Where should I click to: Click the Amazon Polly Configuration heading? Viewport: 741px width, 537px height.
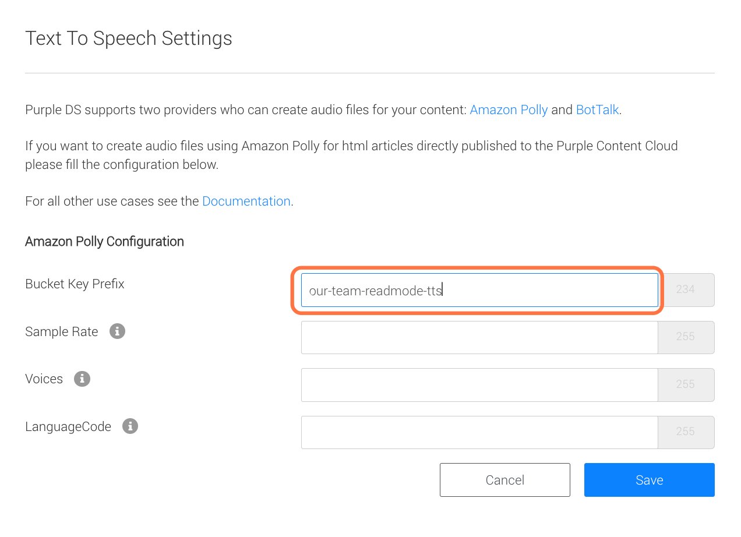tap(104, 241)
